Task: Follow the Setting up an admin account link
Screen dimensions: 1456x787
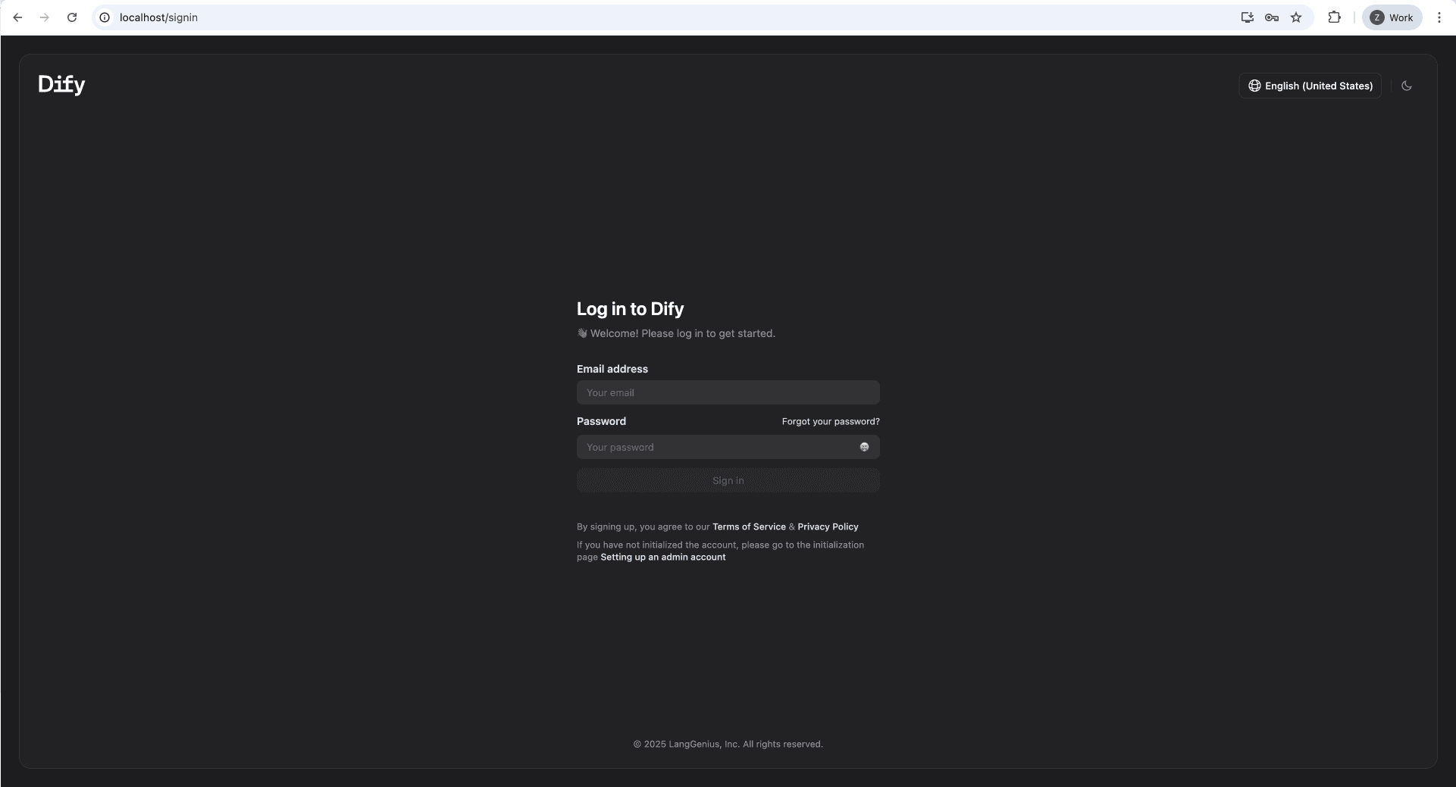Action: (663, 557)
